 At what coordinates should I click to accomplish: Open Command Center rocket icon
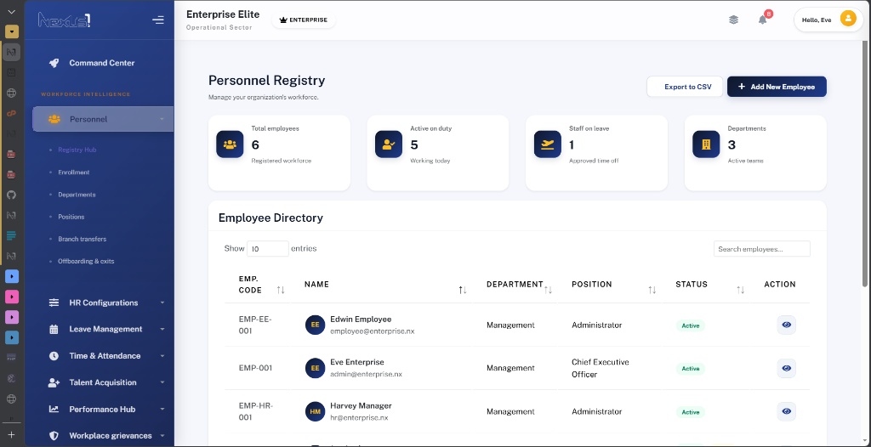click(54, 63)
